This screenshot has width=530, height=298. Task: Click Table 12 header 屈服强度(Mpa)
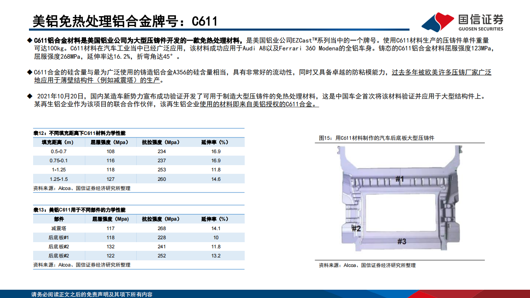[x=109, y=142]
